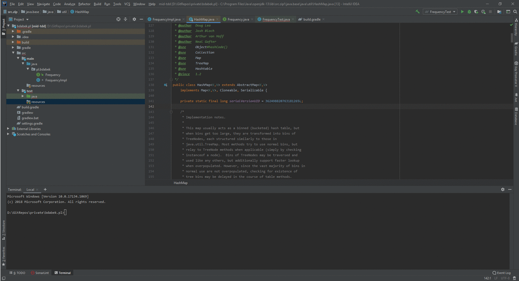Open Project view mode dropdown
This screenshot has height=281, width=519.
19,19
